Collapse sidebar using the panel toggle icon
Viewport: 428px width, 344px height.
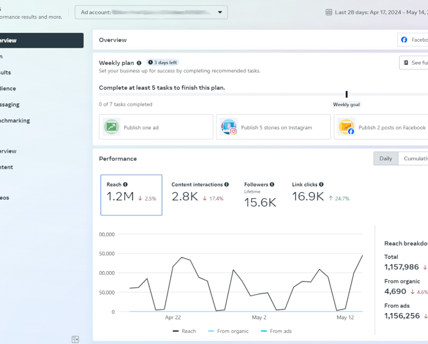tap(75, 340)
